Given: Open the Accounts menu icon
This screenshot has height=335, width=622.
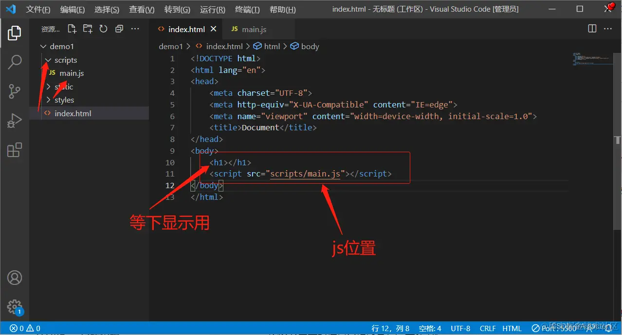Looking at the screenshot, I should 15,278.
